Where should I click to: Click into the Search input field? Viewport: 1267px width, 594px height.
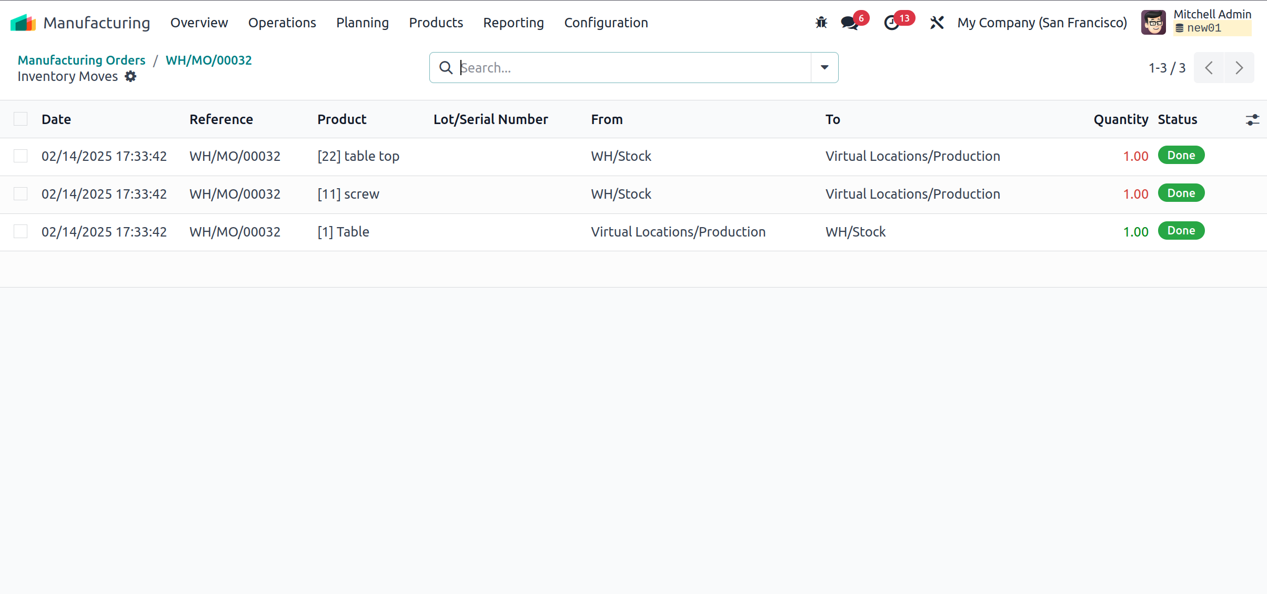(x=631, y=68)
